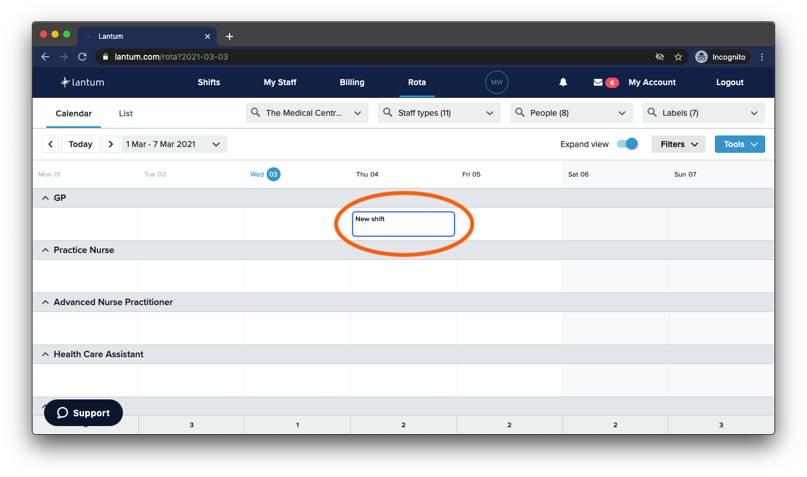The height and width of the screenshot is (477, 807).
Task: Click the Sun 07 day header
Action: pyautogui.click(x=685, y=174)
